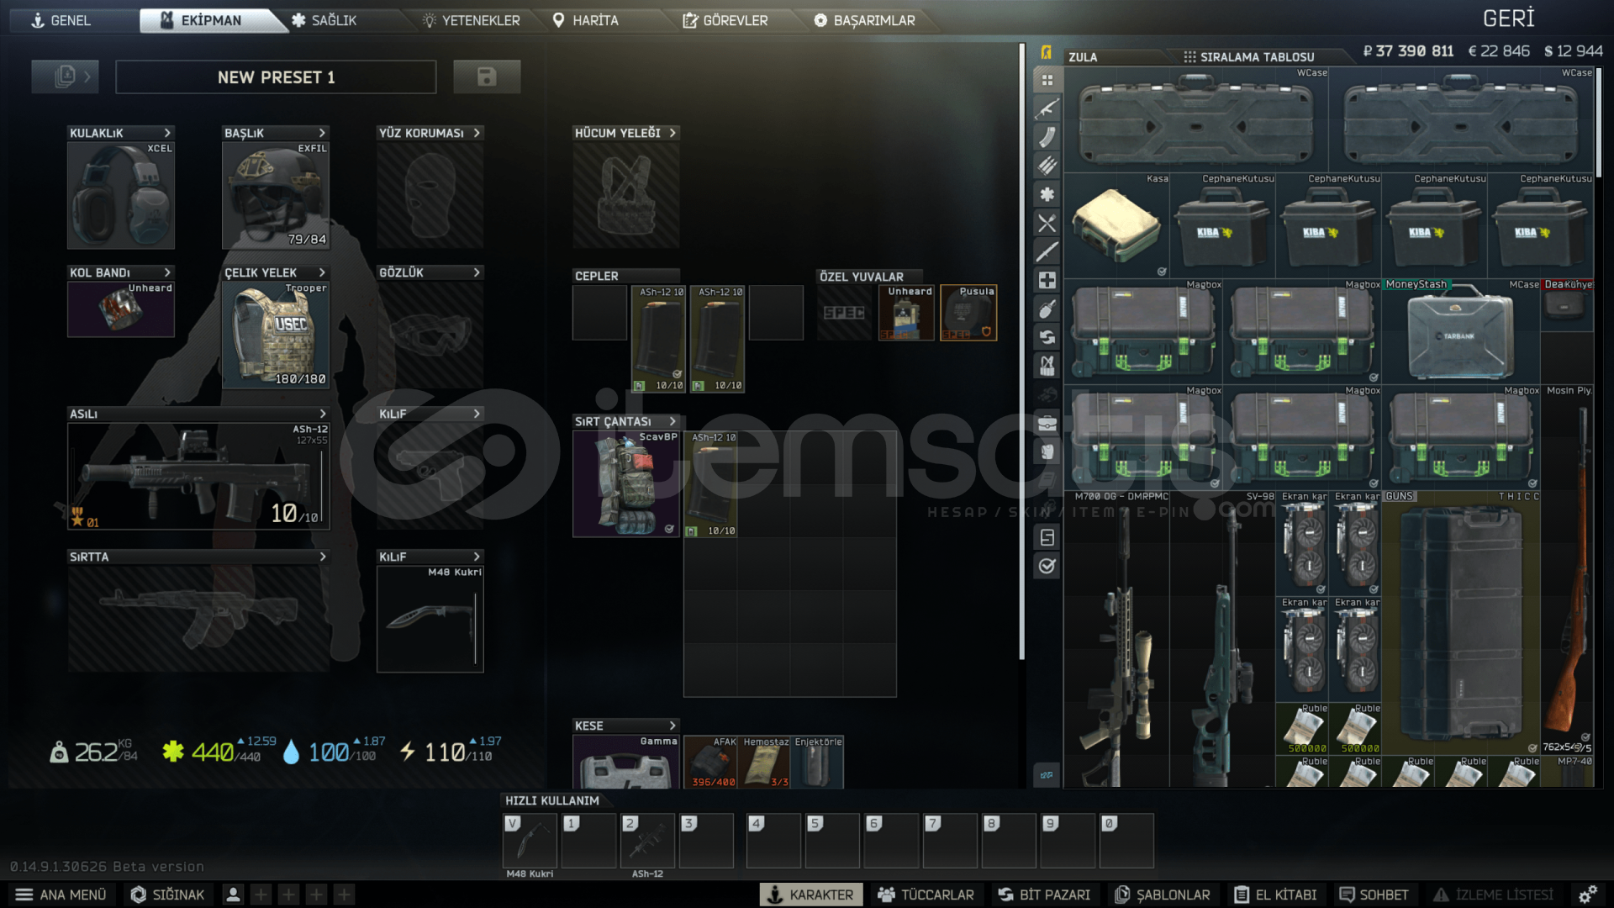
Task: Open ANA MENÜ main menu
Action: pyautogui.click(x=61, y=895)
